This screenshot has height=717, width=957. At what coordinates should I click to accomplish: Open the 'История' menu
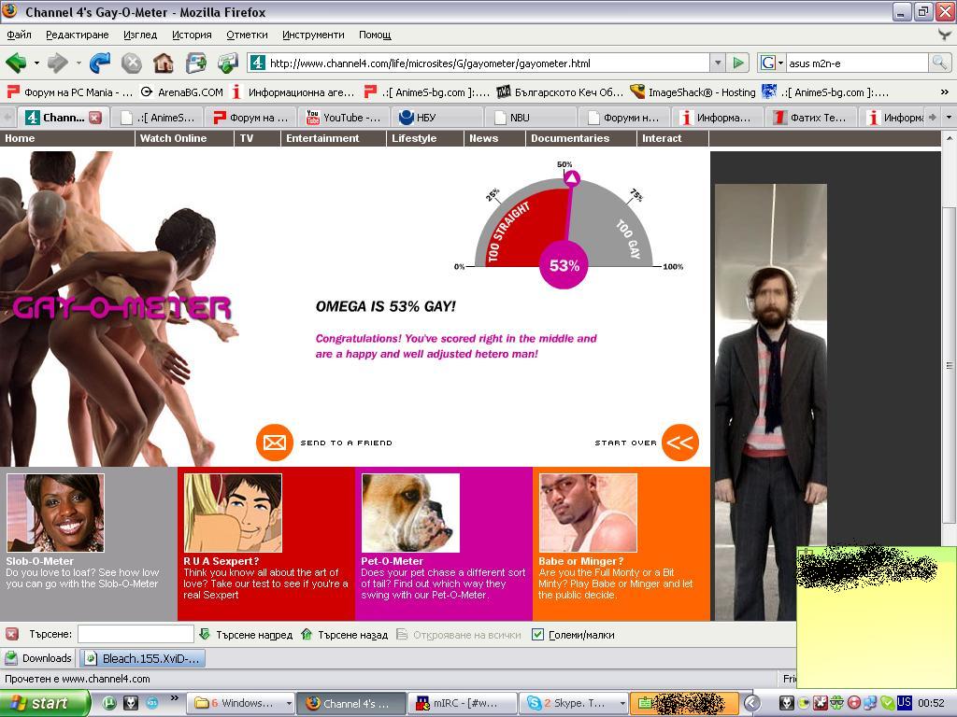(x=192, y=35)
